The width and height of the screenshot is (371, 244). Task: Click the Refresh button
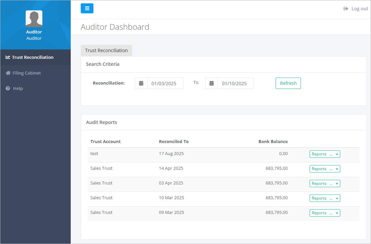(288, 83)
